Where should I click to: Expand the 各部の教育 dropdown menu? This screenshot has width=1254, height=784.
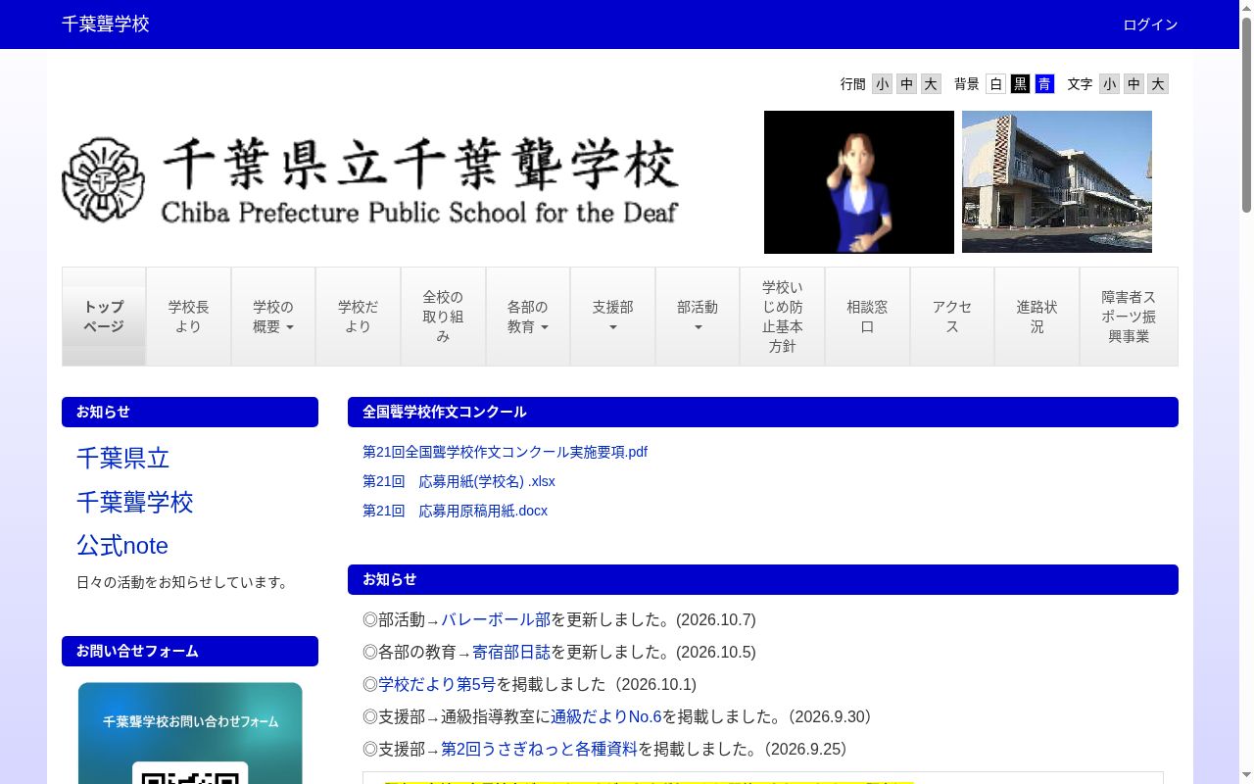[x=528, y=317]
